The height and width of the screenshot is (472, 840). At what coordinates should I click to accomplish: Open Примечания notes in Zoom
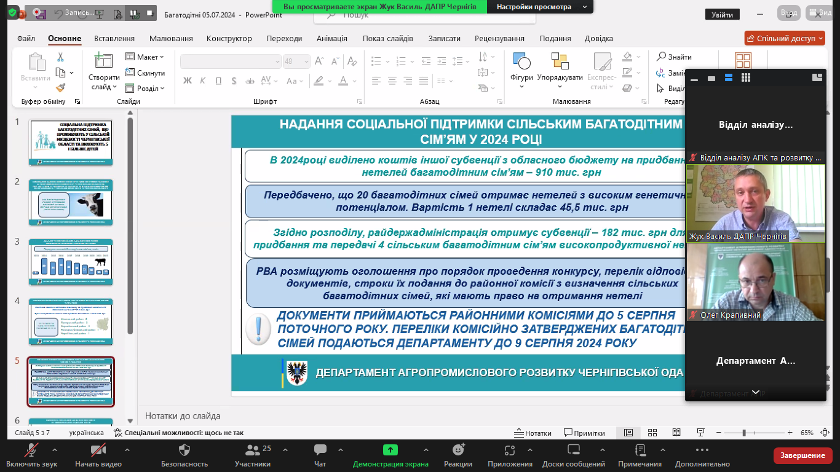tap(640, 456)
